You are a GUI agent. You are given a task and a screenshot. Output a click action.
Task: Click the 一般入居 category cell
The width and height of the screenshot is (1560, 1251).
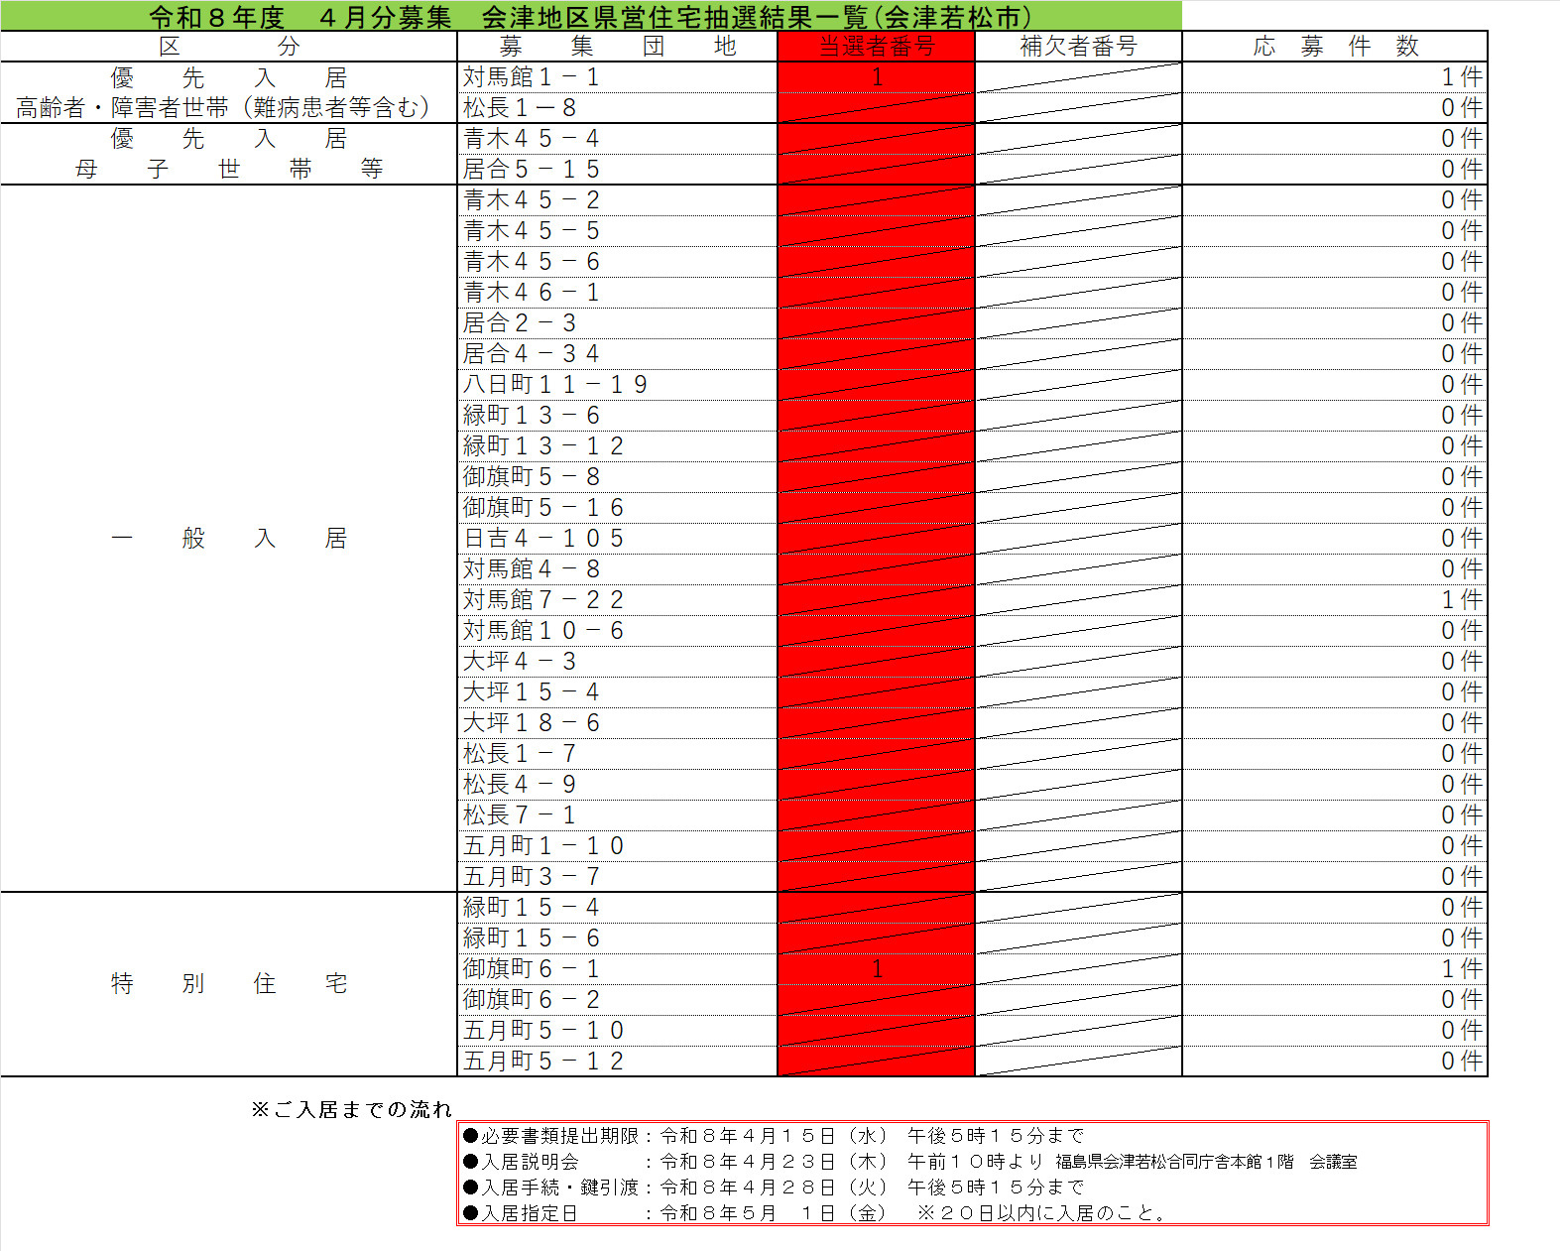coord(228,539)
